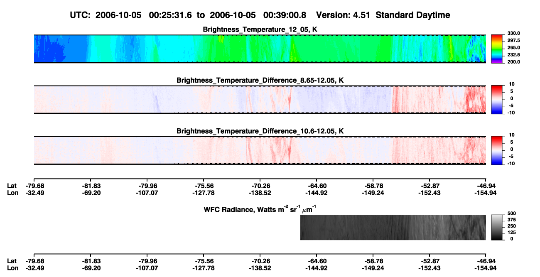Click the 297.5 color bar tick label
Screen dimensions: 540x277
point(514,40)
